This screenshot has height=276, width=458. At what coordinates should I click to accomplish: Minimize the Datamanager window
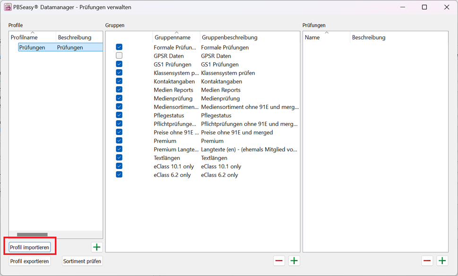[x=403, y=7]
